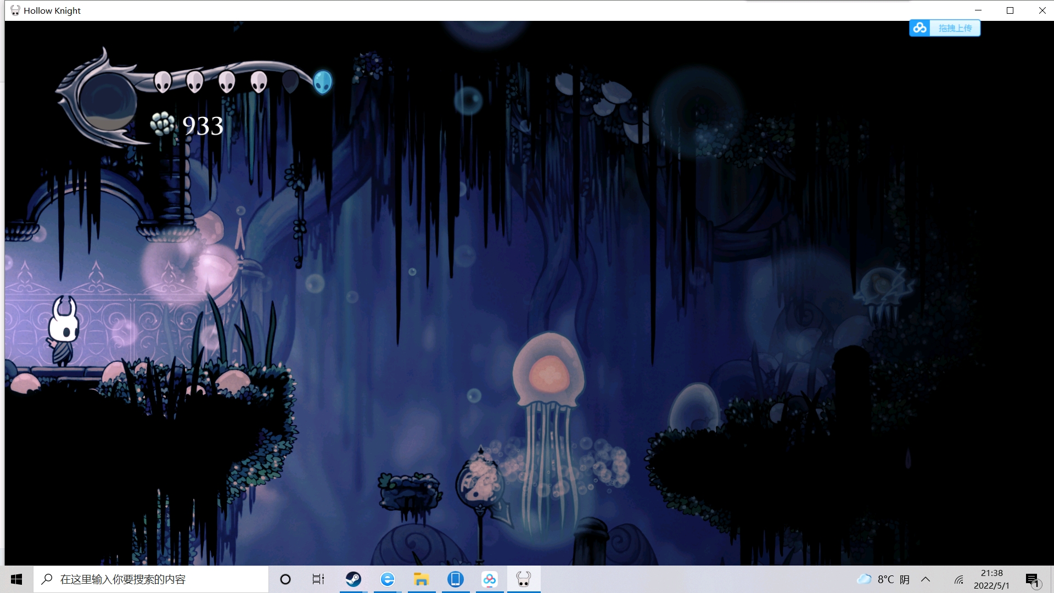Open Baidu Netdisk from the taskbar

490,579
